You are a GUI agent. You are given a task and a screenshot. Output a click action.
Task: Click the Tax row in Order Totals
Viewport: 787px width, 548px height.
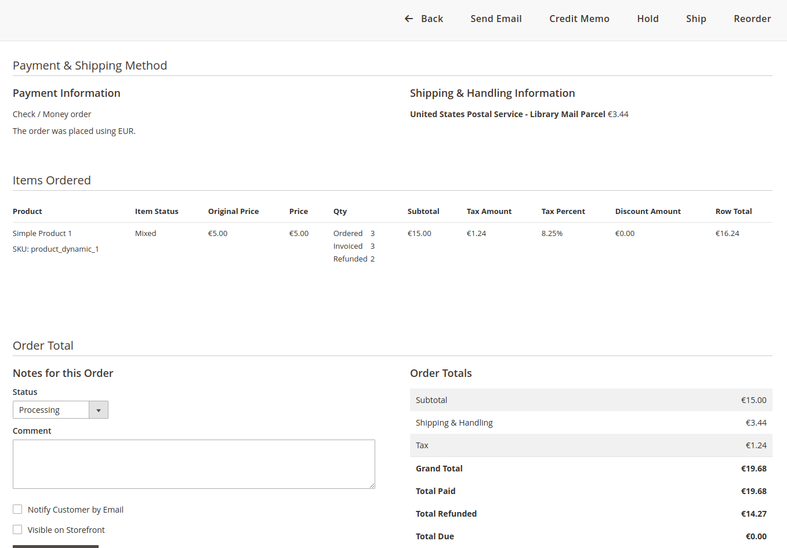point(591,445)
